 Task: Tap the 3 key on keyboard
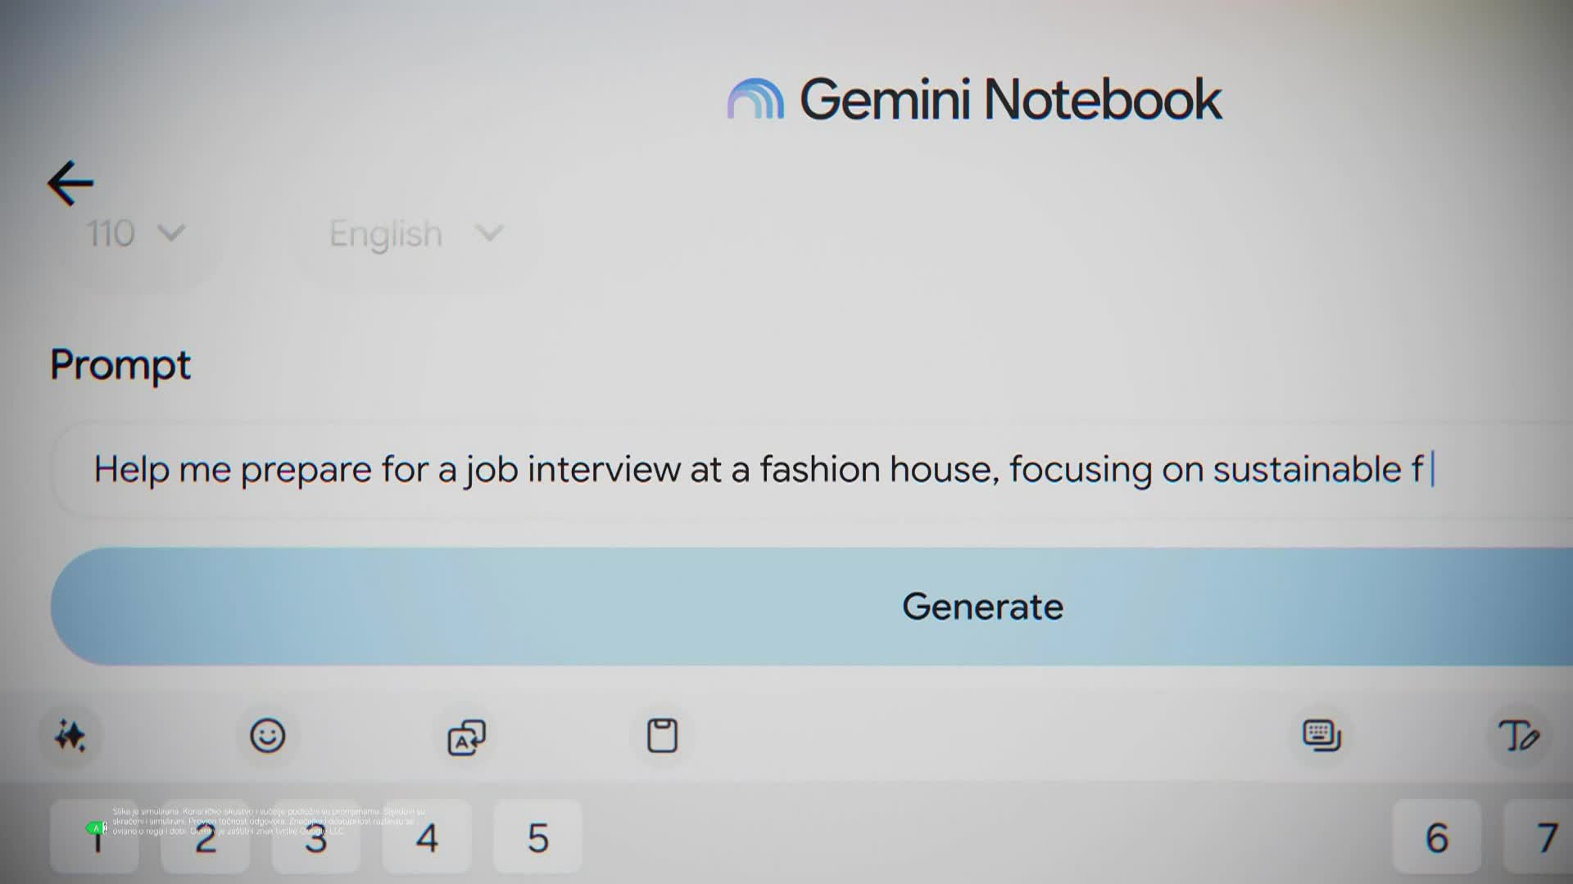tap(315, 837)
